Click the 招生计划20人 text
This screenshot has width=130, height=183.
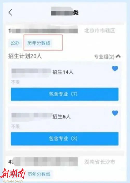[x=25, y=56]
